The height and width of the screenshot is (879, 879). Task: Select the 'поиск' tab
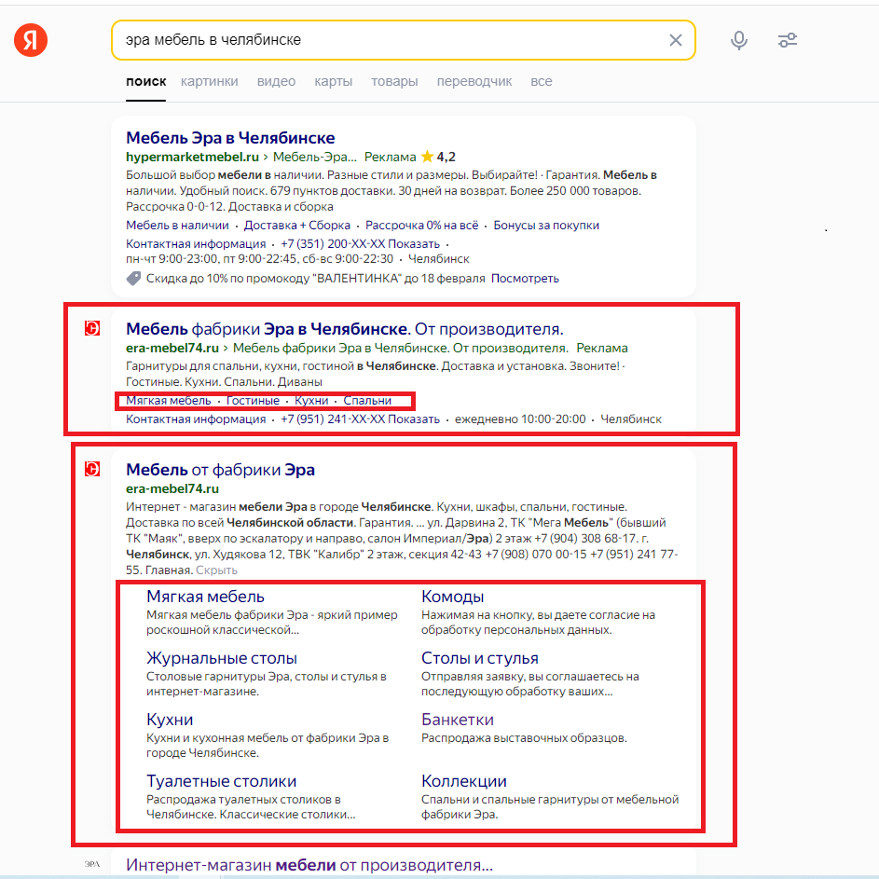click(x=145, y=81)
